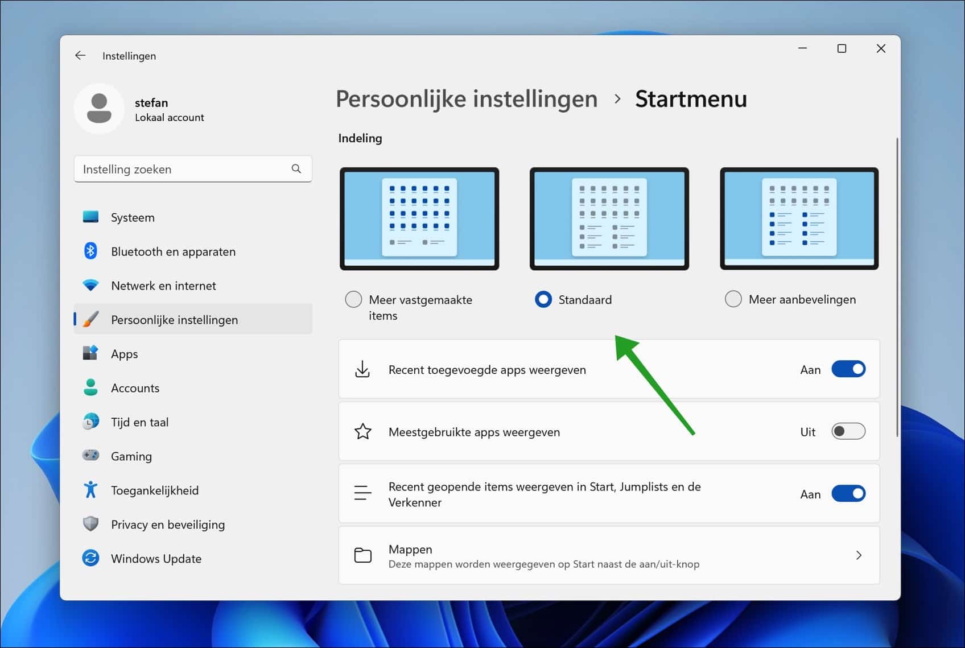Viewport: 965px width, 648px height.
Task: Expand the Mappen settings row
Action: tap(859, 555)
